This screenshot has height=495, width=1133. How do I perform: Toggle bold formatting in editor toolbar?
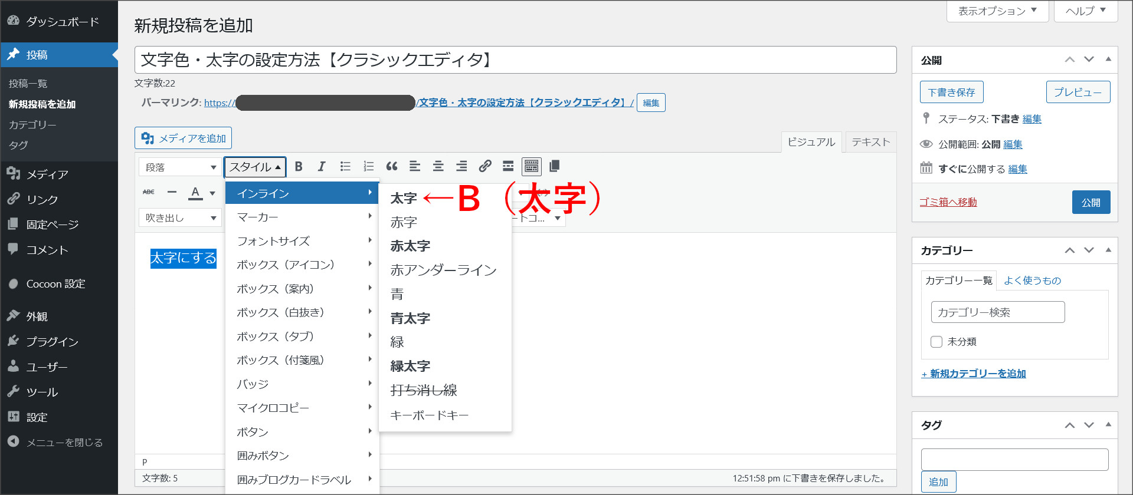(299, 167)
